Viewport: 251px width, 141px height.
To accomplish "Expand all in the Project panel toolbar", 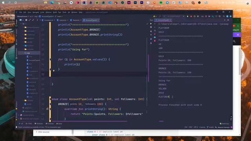I will 30,20.
